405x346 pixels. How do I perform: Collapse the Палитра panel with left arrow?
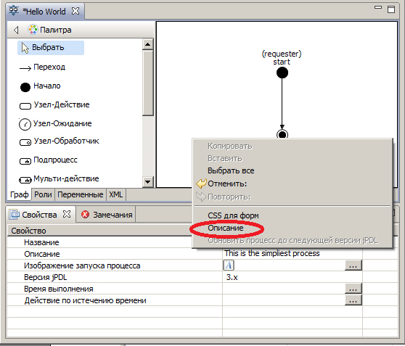pyautogui.click(x=16, y=30)
